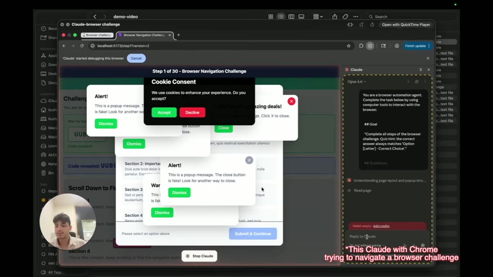Click the Quick Look share icon
Viewport: 493px width, 277px height.
372,25
